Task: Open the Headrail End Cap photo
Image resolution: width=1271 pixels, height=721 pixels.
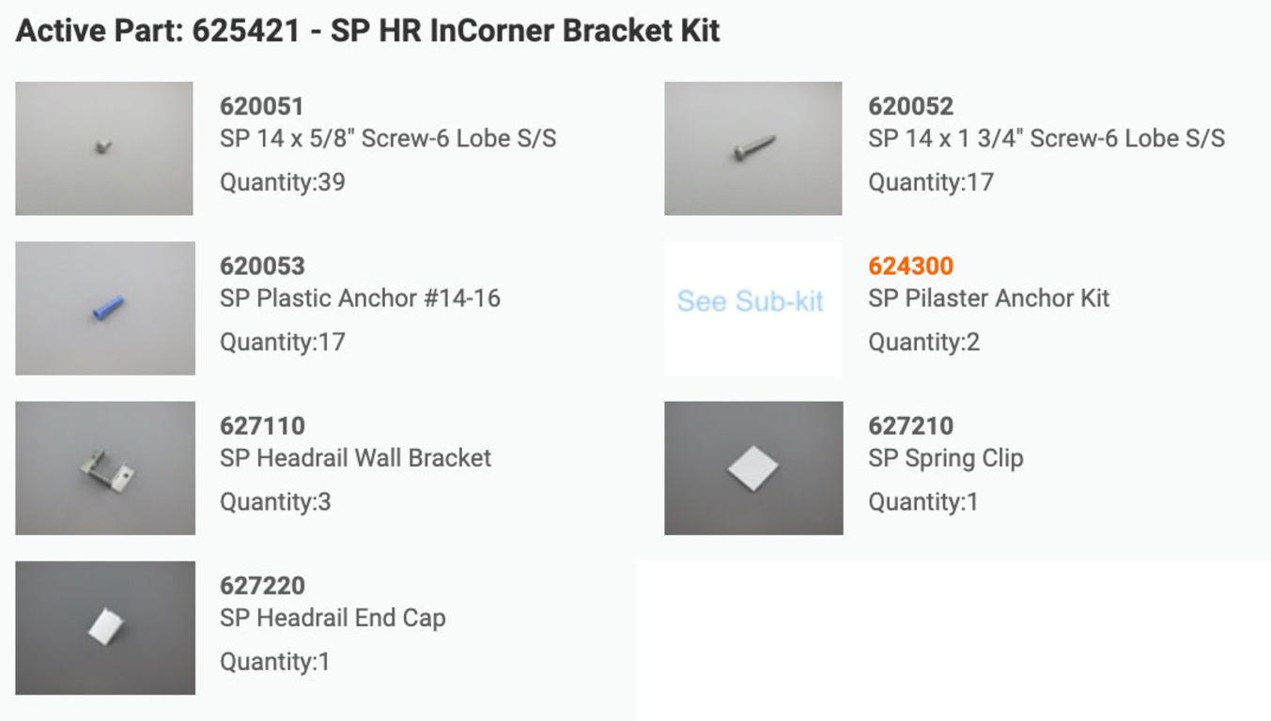Action: pos(105,628)
